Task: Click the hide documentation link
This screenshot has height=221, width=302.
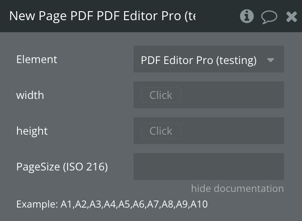Action: click(237, 188)
